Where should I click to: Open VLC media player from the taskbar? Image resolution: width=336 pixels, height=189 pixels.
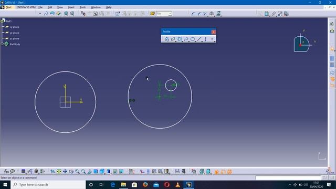point(177,184)
